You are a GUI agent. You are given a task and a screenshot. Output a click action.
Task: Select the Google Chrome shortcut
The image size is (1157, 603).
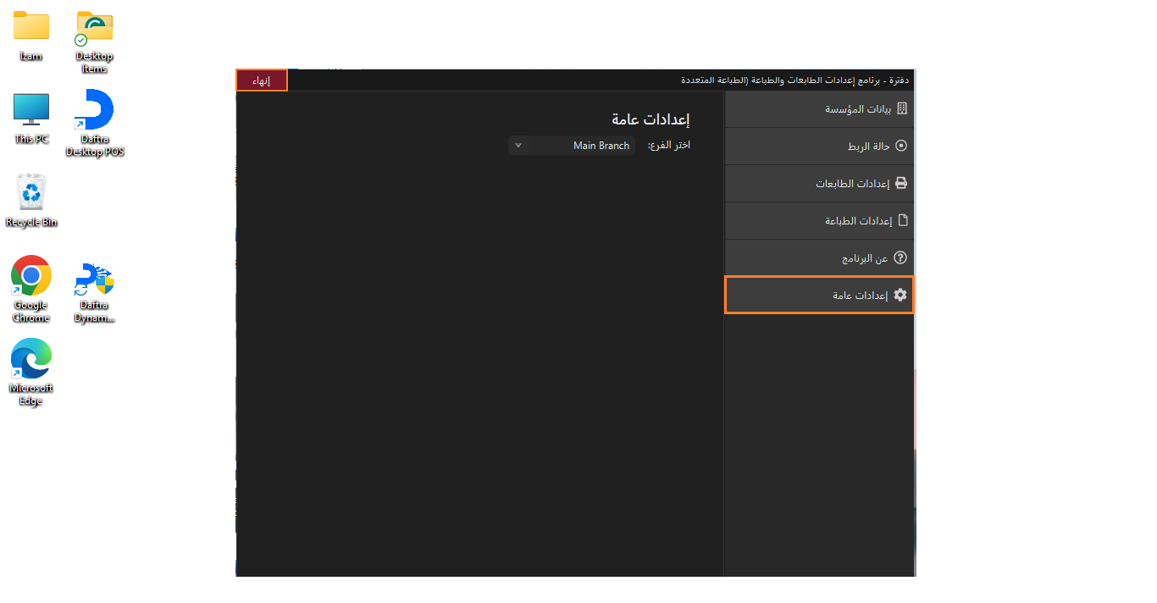31,290
